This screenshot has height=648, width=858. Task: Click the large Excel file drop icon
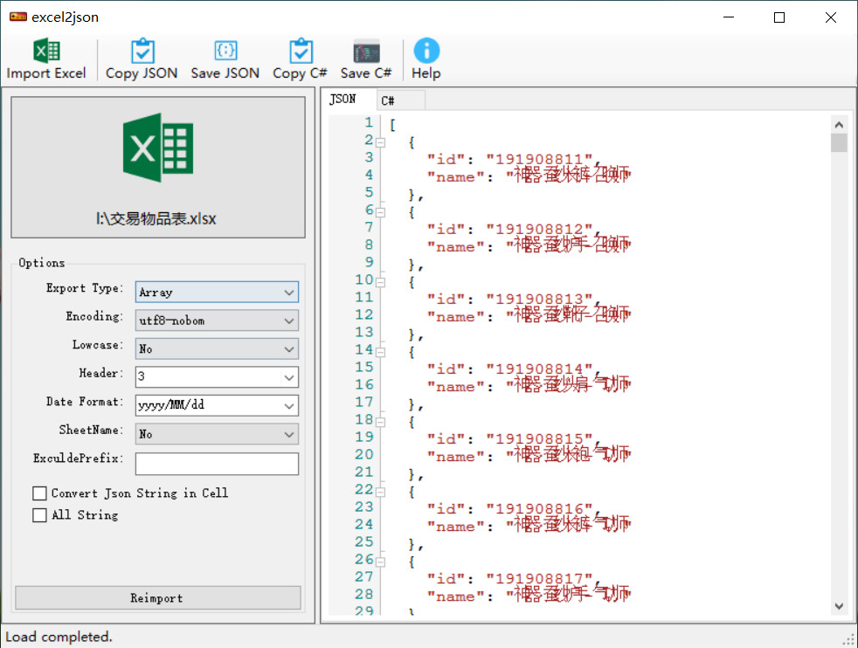point(158,148)
